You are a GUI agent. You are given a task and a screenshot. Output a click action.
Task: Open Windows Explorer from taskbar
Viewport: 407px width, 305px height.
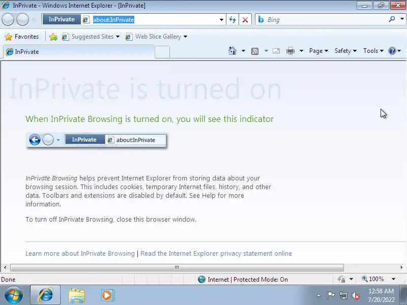click(x=77, y=295)
